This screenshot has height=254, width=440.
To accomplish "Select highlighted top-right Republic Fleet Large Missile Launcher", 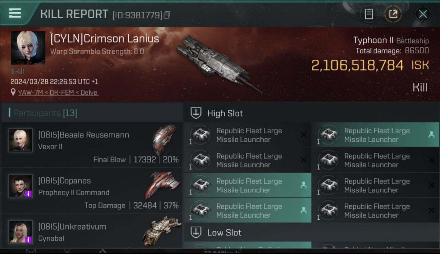I will (x=375, y=135).
